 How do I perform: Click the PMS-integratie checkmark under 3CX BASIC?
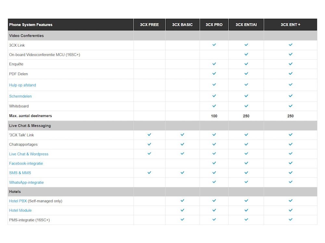(182, 219)
